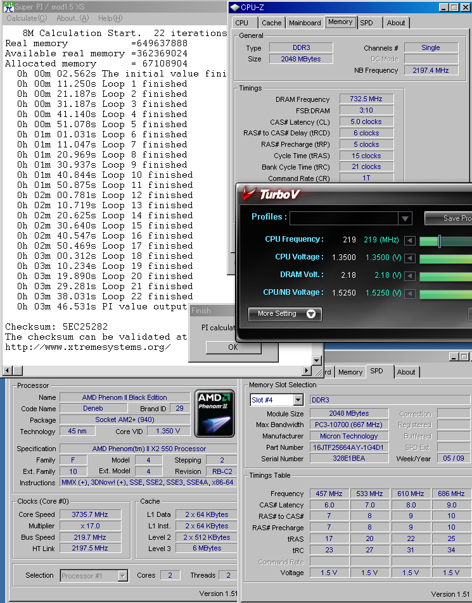Click the HT Link 2197.5 MHz field
The height and width of the screenshot is (603, 472).
point(90,548)
